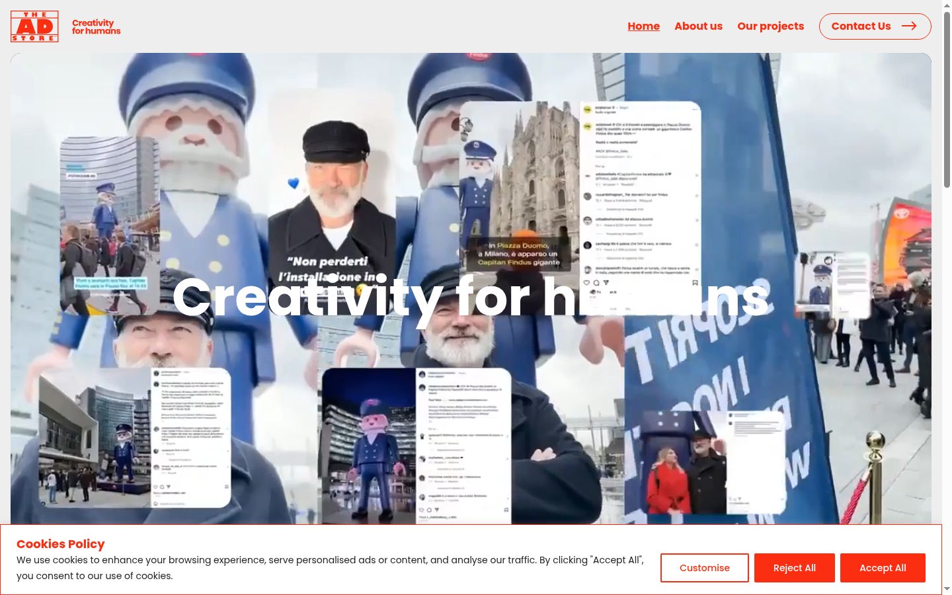Go to About us page
Viewport: 952px width, 595px height.
coord(698,26)
